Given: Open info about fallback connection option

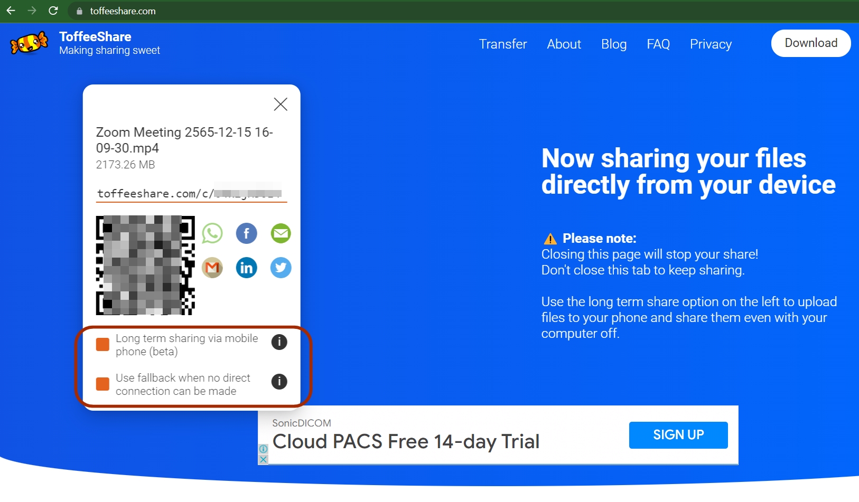Looking at the screenshot, I should point(279,382).
